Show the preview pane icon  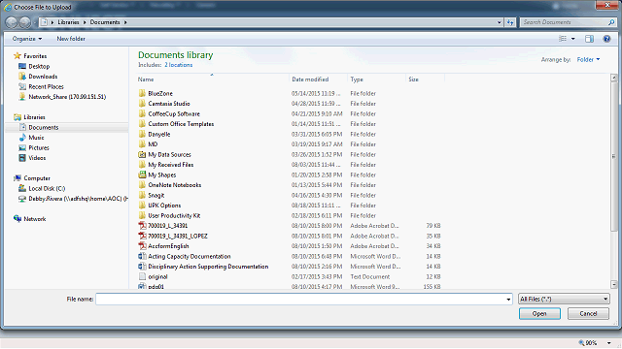(590, 39)
